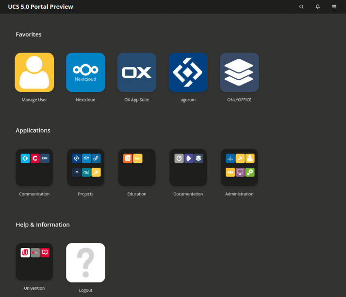Click the 'Manage User' label text
The image size is (346, 297).
pyautogui.click(x=34, y=100)
